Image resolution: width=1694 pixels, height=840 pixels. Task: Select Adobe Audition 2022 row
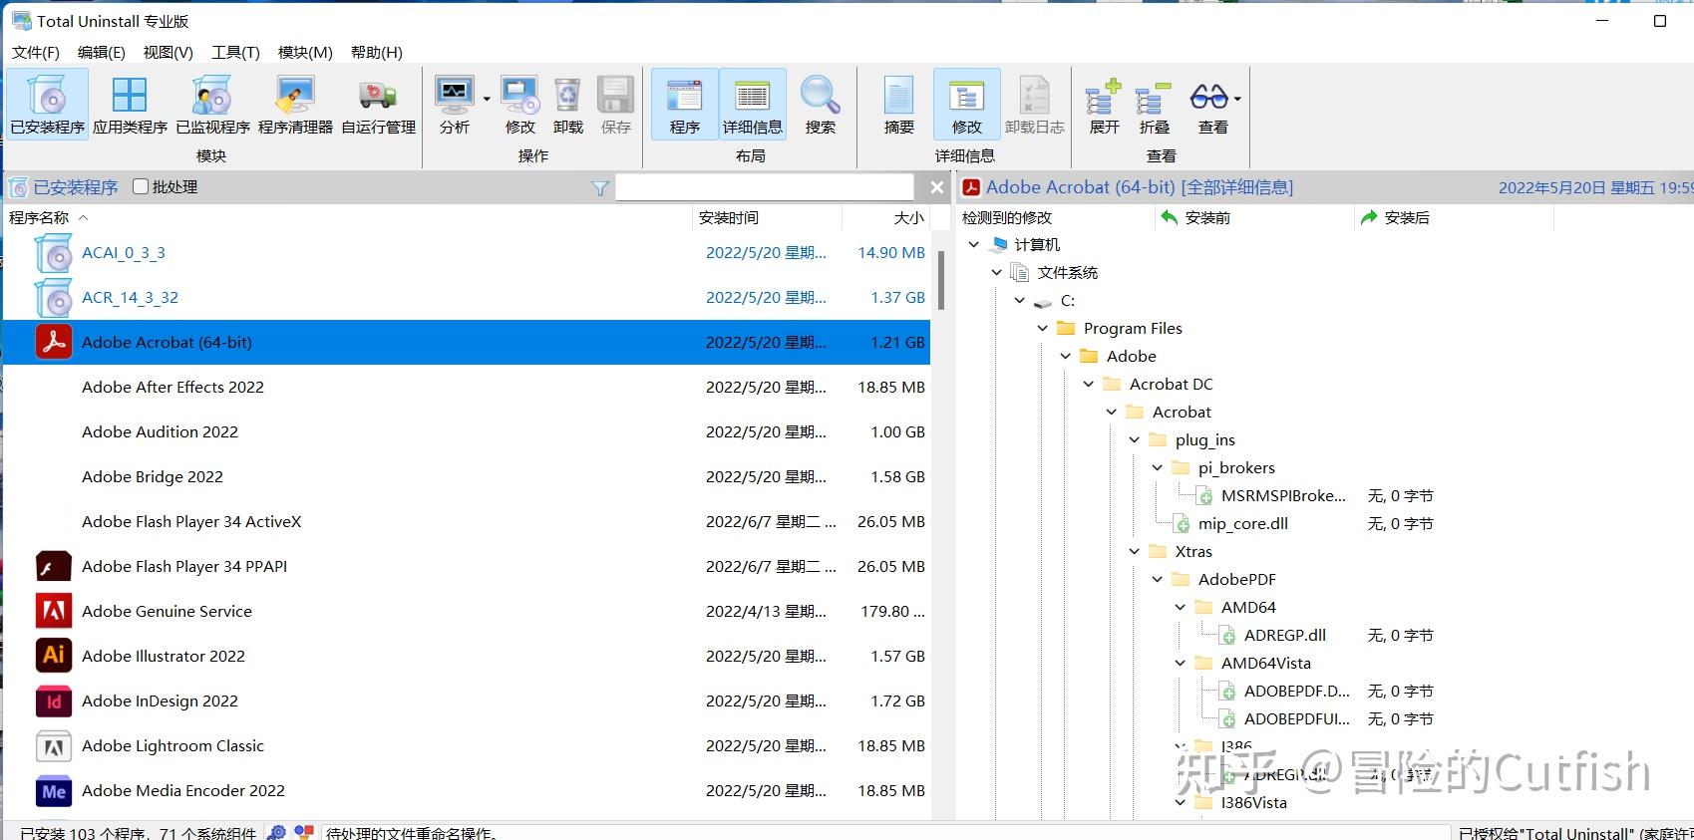click(x=467, y=431)
